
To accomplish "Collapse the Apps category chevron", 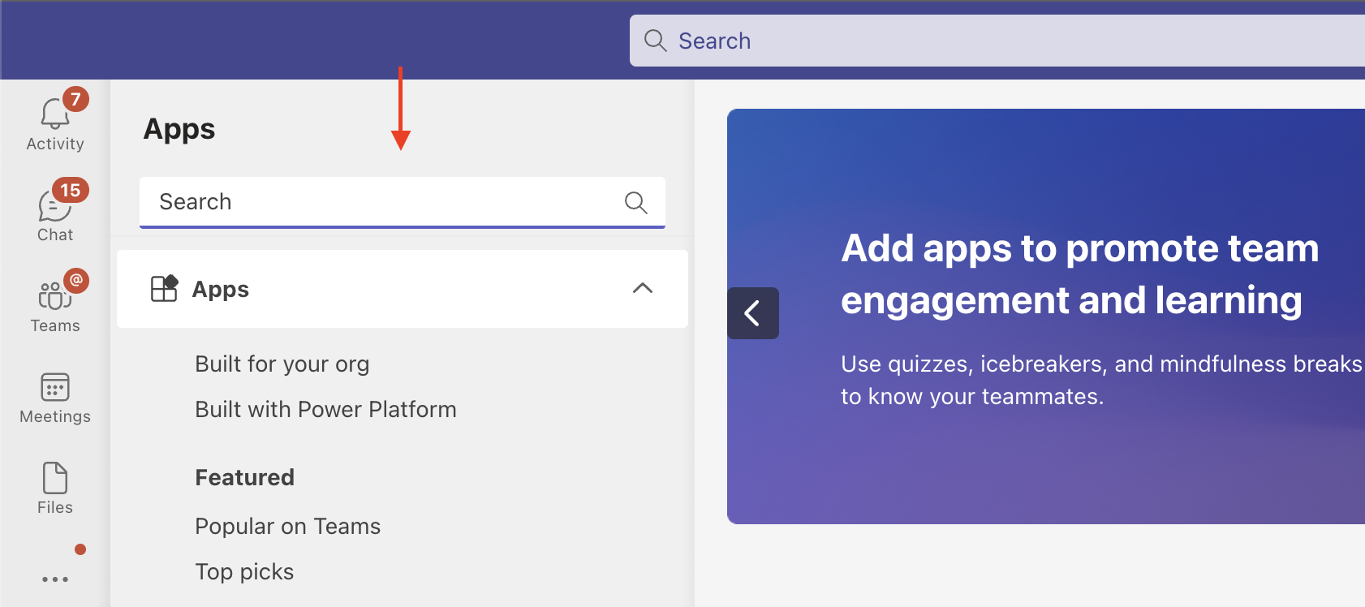I will pyautogui.click(x=643, y=288).
